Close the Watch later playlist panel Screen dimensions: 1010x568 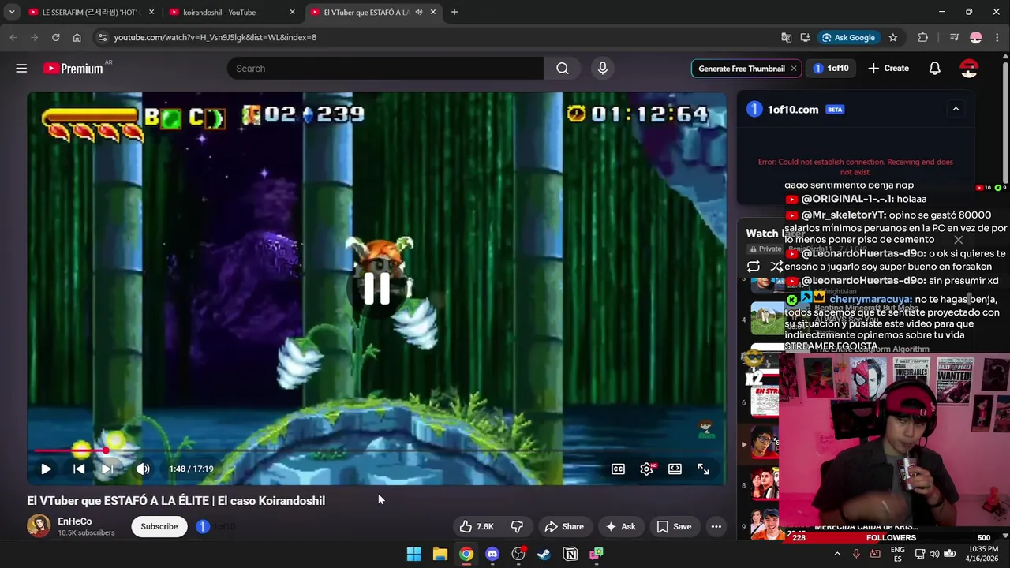coord(958,240)
